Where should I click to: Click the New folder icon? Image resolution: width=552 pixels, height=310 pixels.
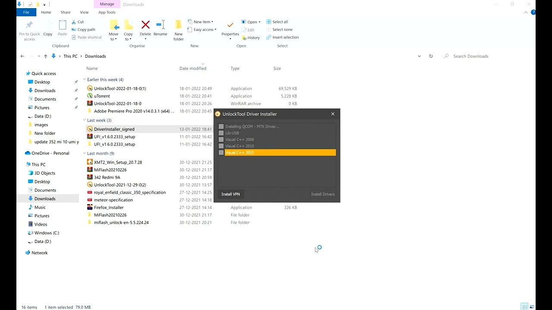[179, 25]
